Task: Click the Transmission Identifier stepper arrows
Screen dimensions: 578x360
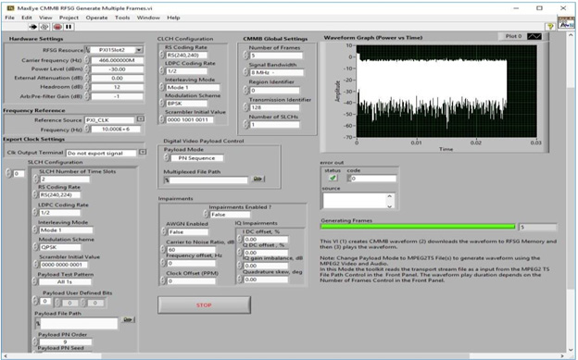Action: pyautogui.click(x=245, y=107)
